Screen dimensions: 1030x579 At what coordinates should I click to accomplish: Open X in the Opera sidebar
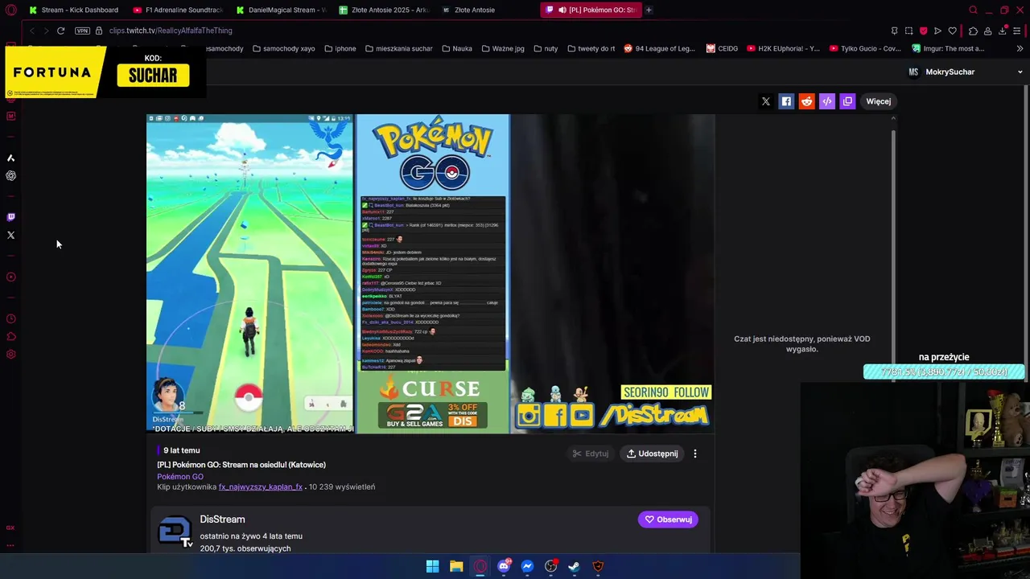pos(11,235)
